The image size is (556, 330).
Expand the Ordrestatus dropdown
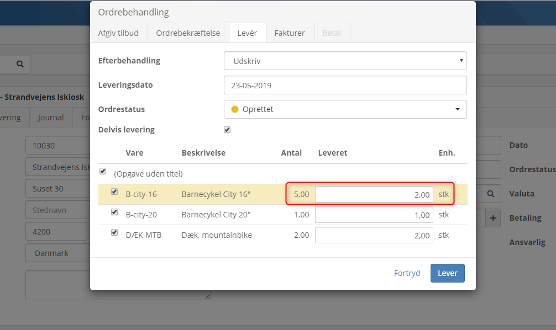(345, 109)
